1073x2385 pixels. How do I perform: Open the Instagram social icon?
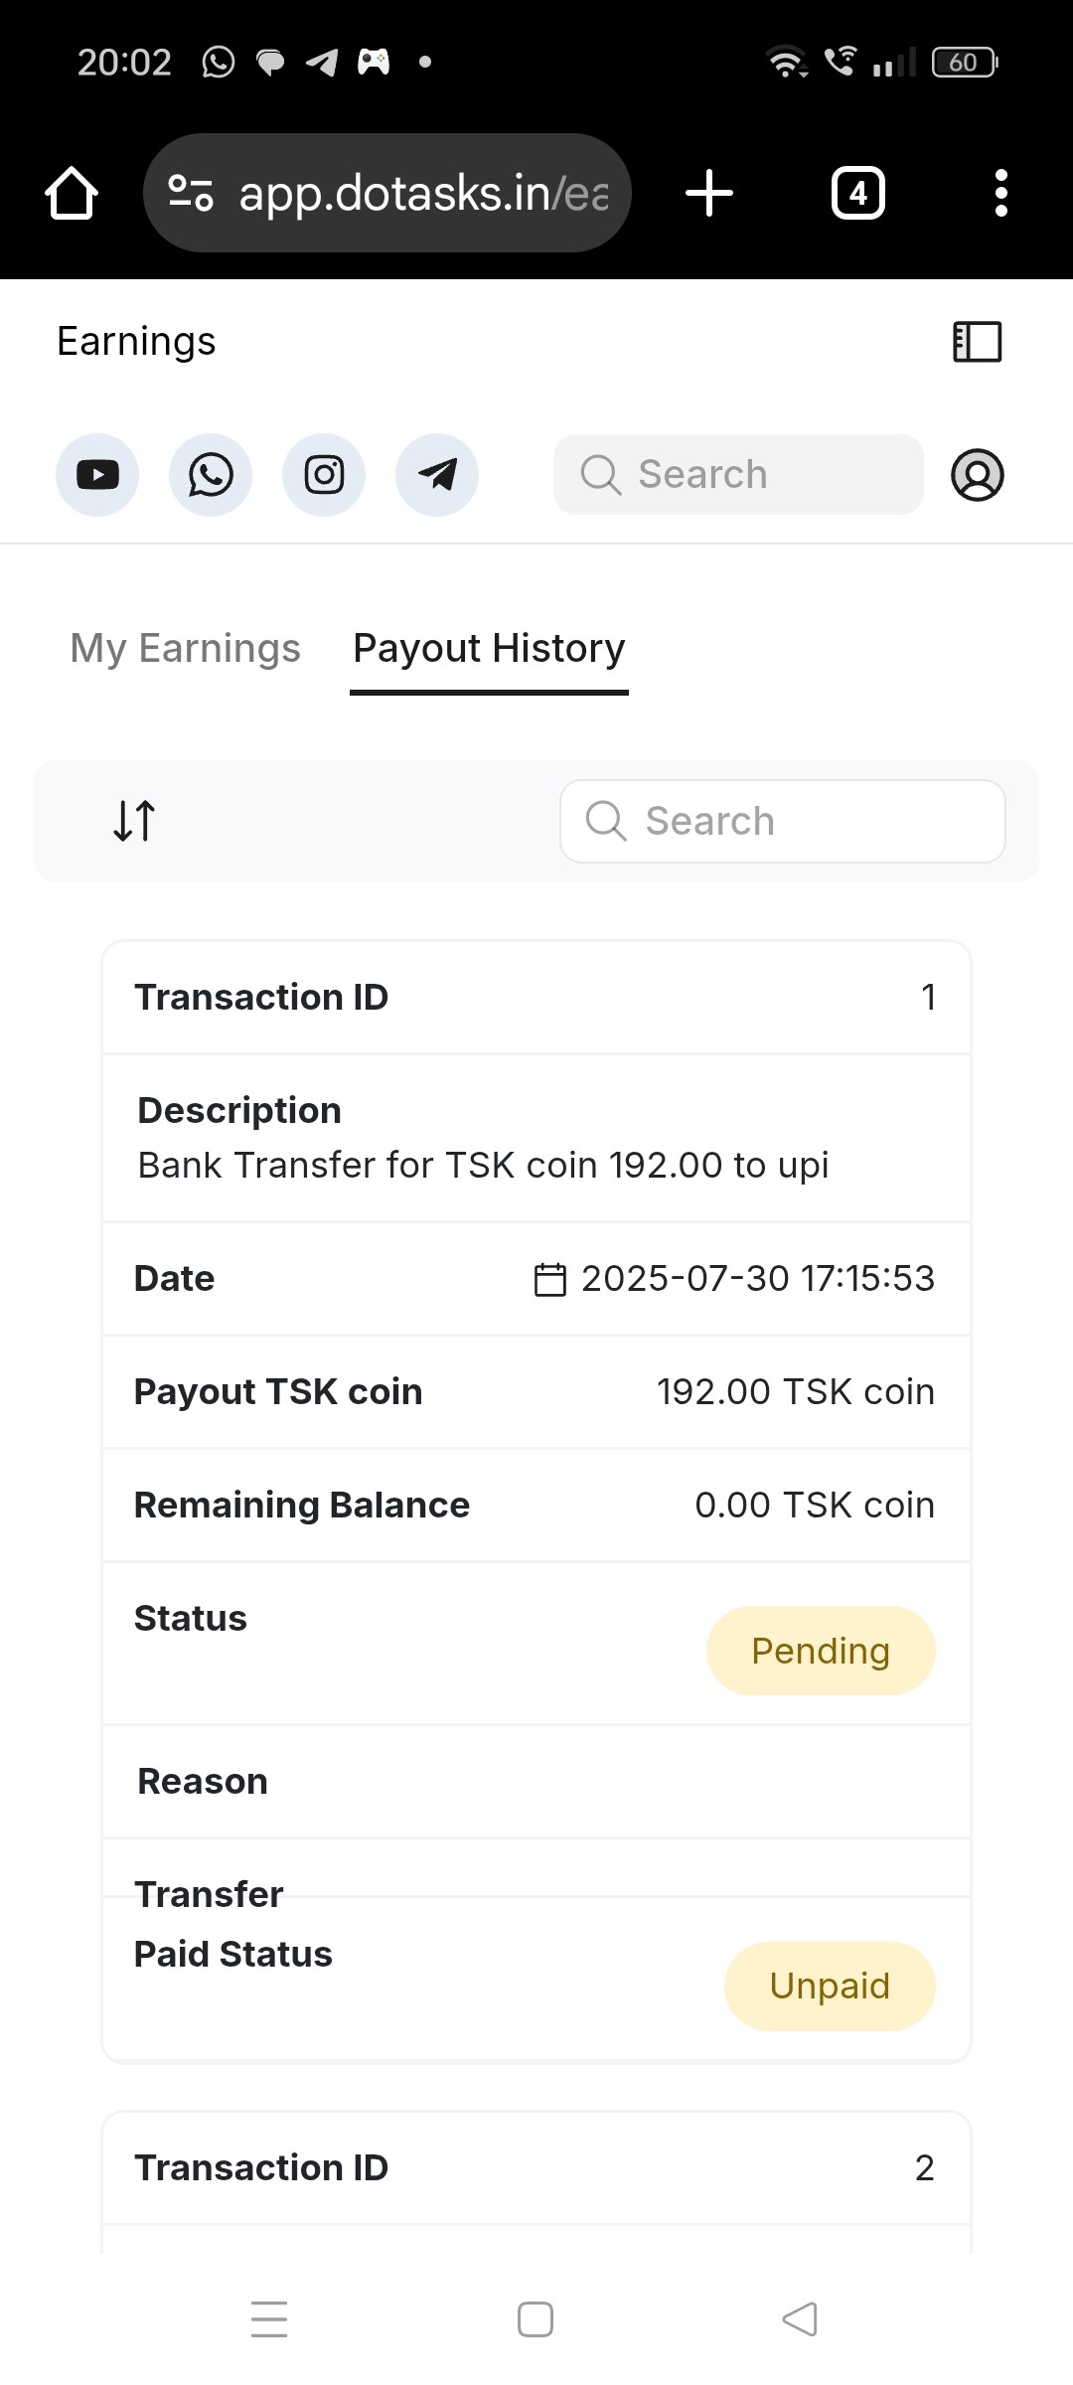(324, 475)
